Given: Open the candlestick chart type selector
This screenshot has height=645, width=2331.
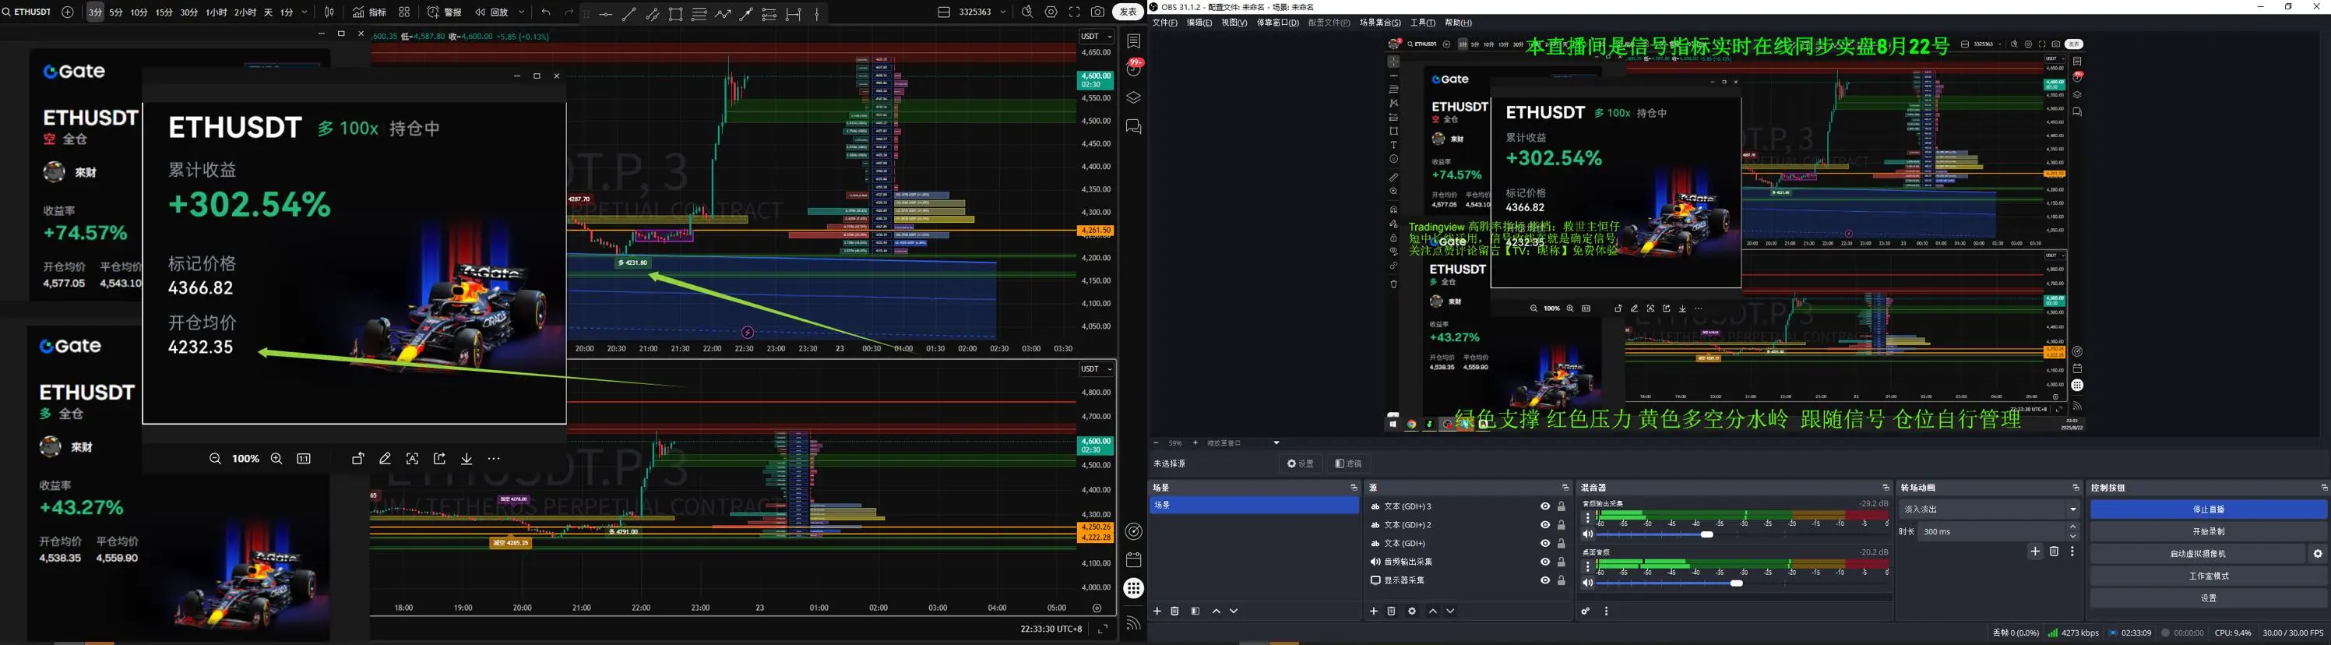Looking at the screenshot, I should pyautogui.click(x=329, y=12).
